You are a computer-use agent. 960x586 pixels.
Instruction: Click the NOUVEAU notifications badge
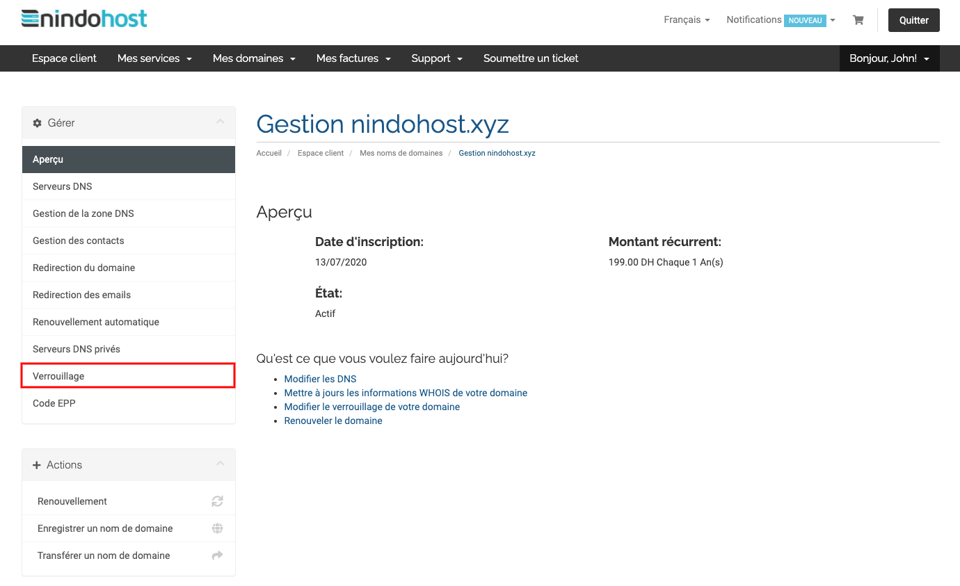805,21
